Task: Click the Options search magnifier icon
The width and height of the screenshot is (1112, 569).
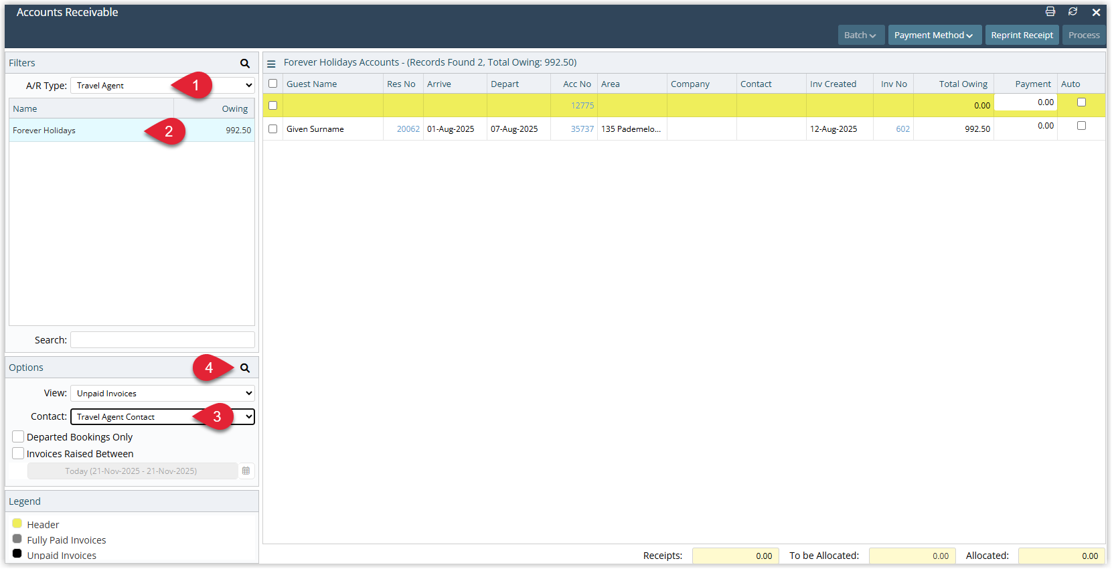Action: pyautogui.click(x=245, y=368)
